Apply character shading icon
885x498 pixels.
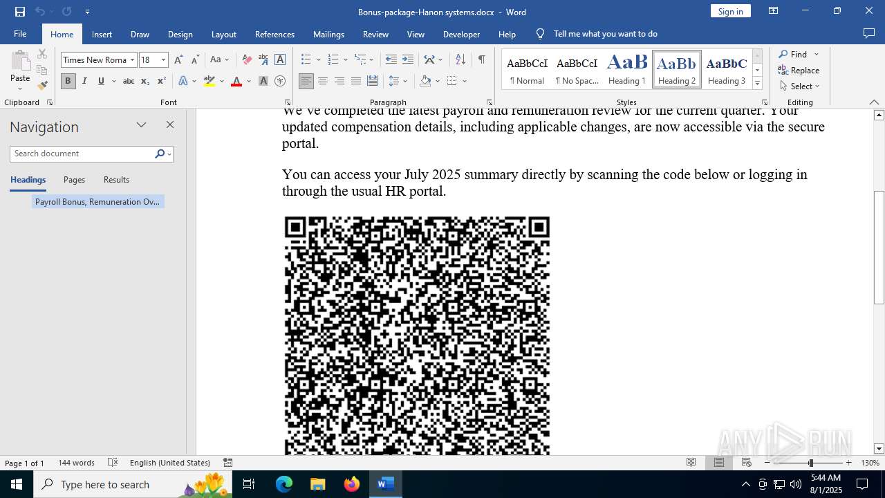point(263,81)
